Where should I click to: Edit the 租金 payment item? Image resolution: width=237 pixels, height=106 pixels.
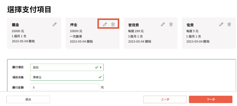coord(55,24)
